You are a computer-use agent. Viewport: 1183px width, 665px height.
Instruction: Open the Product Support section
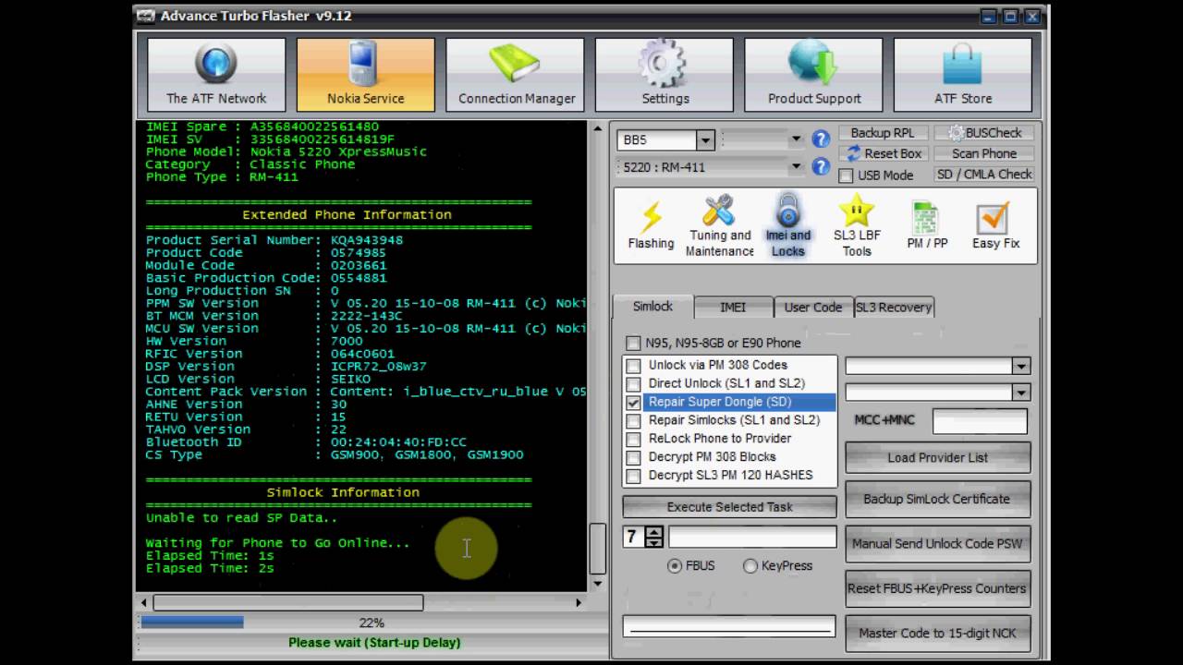[x=814, y=75]
